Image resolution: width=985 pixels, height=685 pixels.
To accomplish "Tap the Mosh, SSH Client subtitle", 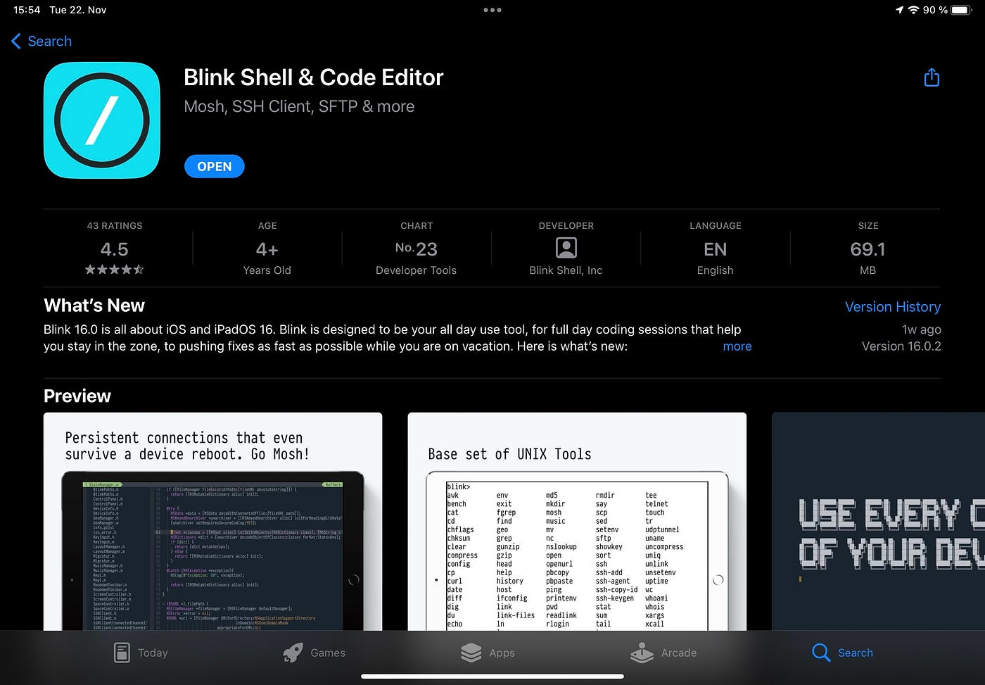I will click(299, 106).
